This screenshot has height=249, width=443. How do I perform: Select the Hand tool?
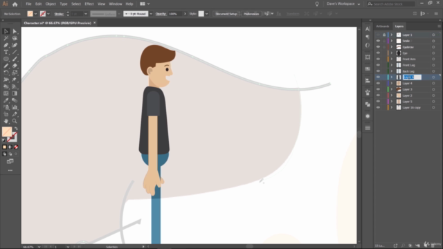point(6,121)
